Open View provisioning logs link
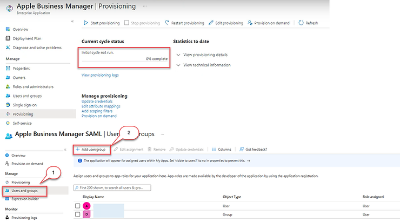This screenshot has width=400, height=223. click(100, 75)
